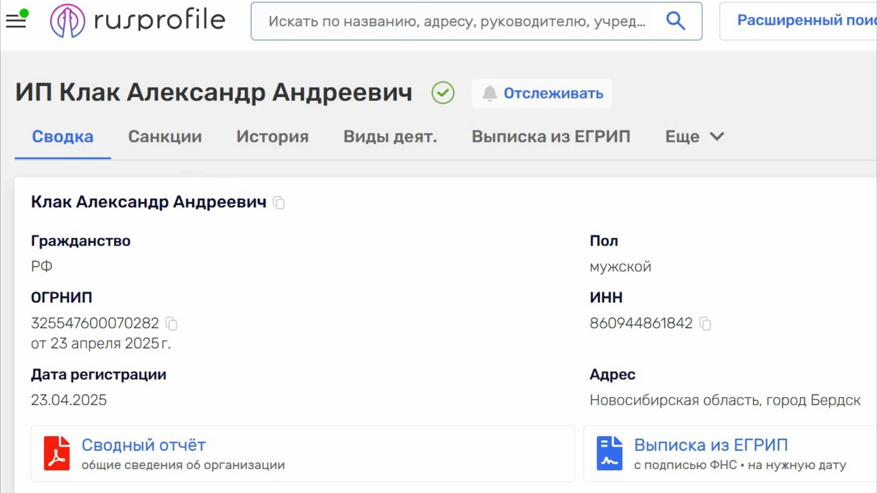This screenshot has height=493, width=877.
Task: Select the Виды деят. tab
Action: coord(390,136)
